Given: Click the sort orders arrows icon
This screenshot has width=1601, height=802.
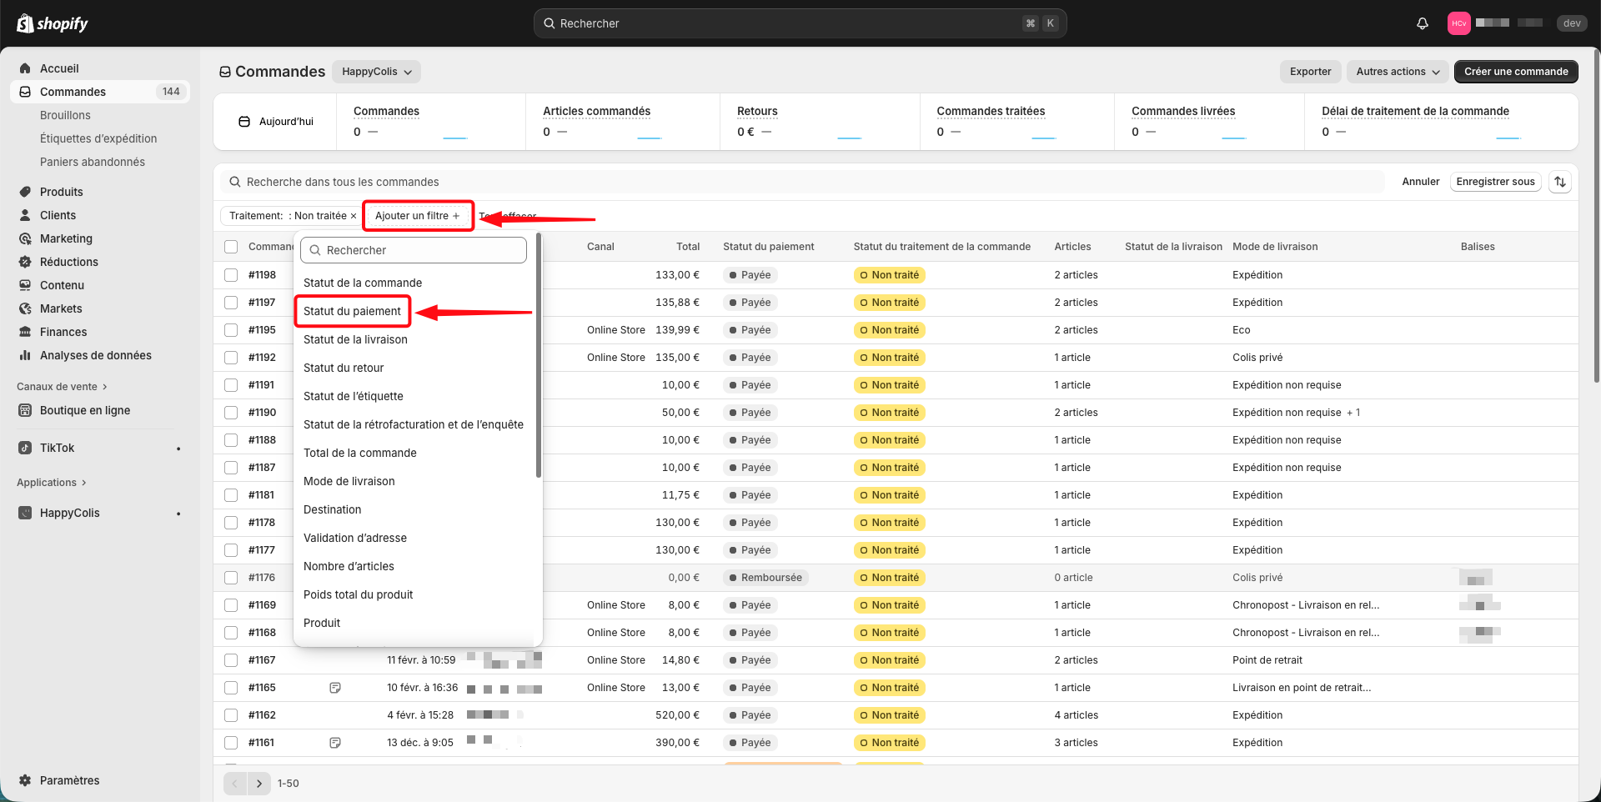Looking at the screenshot, I should click(x=1559, y=182).
